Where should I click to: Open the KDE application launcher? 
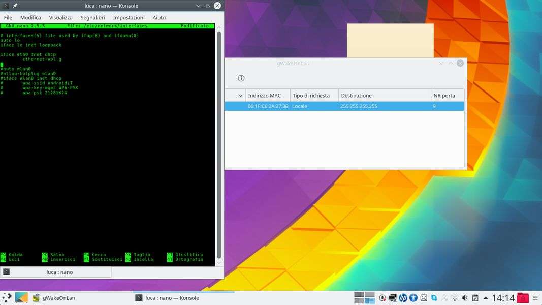point(7,298)
